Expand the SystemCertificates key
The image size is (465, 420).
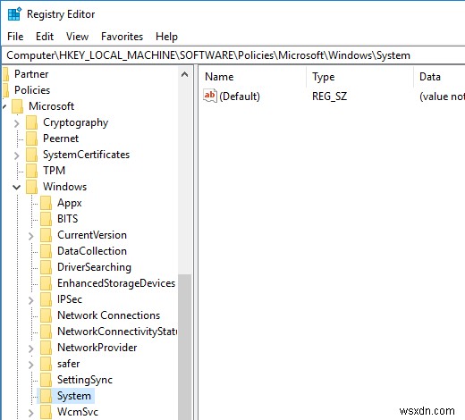click(17, 155)
